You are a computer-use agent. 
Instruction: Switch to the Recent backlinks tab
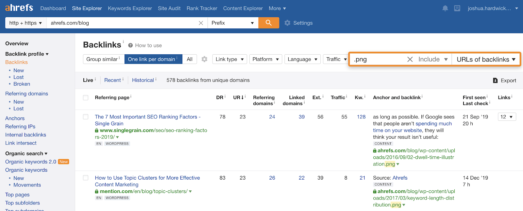tap(112, 80)
